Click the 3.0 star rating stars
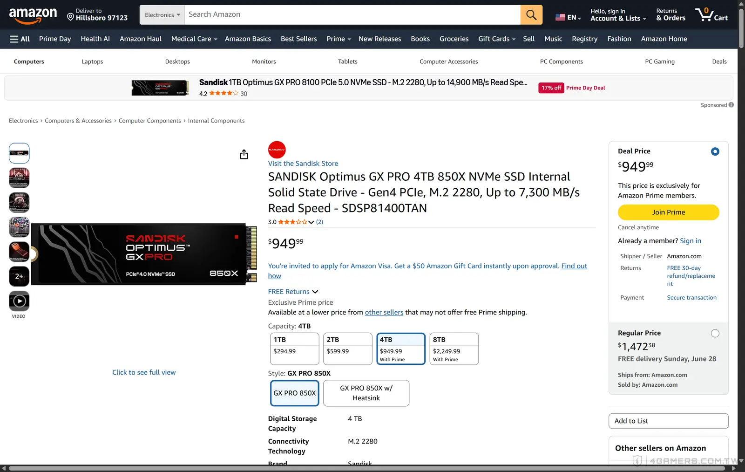Screen dimensions: 745x472 coord(292,222)
